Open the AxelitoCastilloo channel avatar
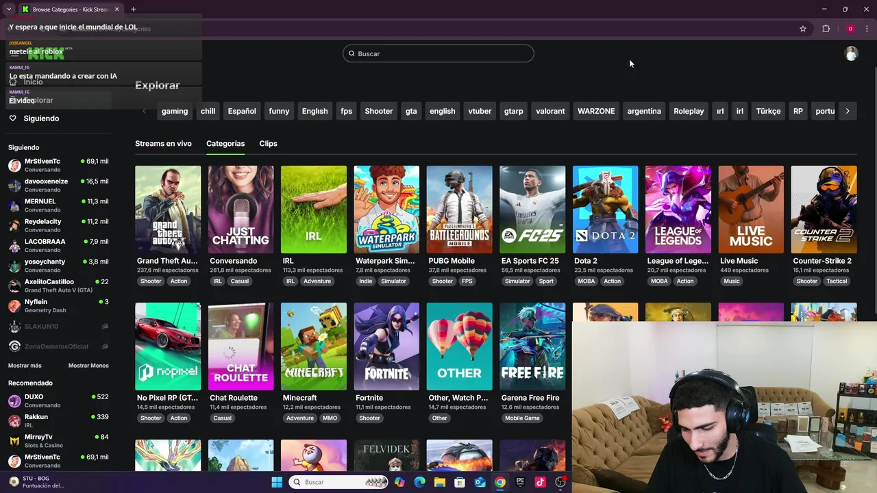This screenshot has width=877, height=493. [x=14, y=286]
